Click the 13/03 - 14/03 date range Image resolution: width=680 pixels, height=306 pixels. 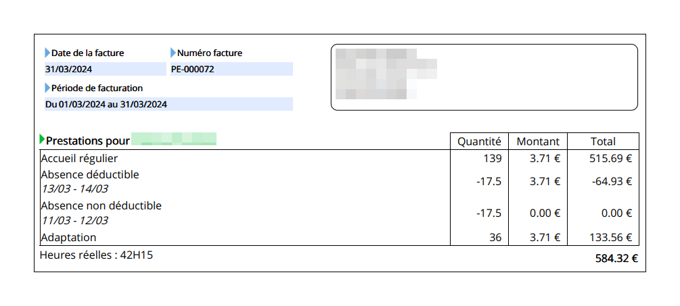pos(74,189)
